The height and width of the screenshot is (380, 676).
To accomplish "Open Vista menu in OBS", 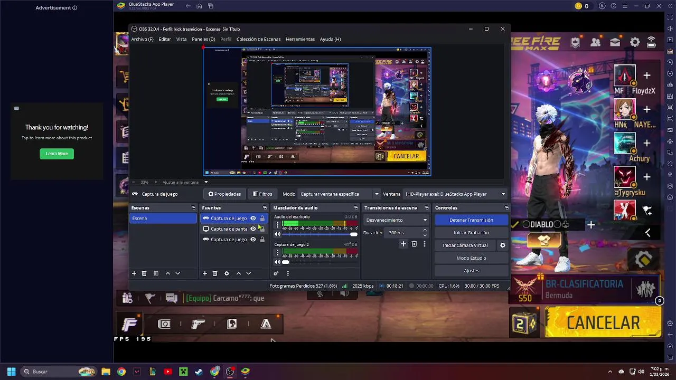I will [181, 39].
